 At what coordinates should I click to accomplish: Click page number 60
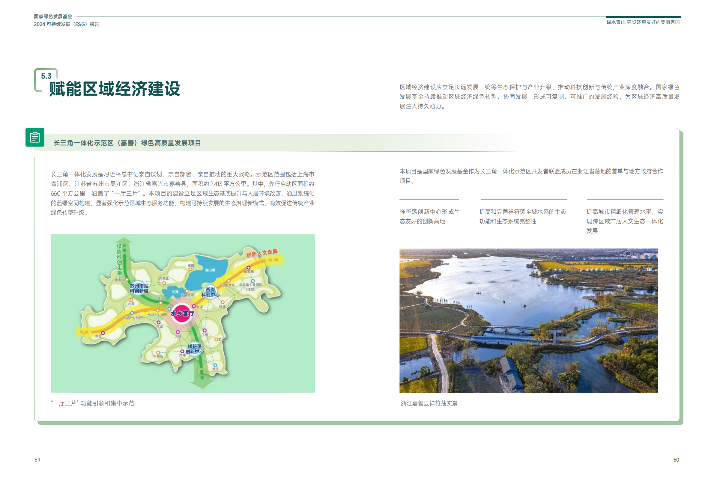coord(676,459)
